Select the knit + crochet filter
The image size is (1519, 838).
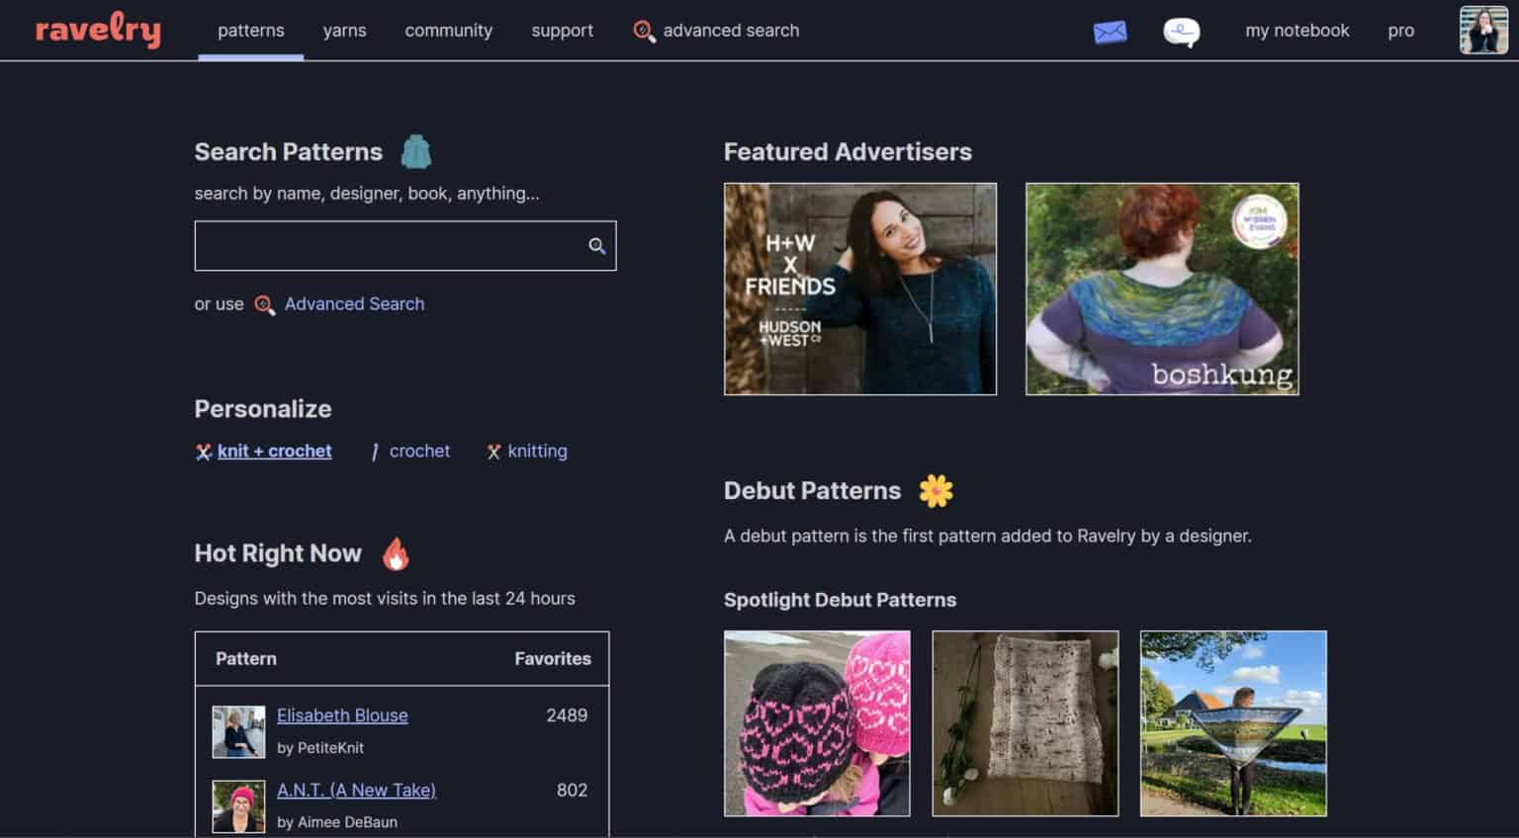[x=274, y=451]
